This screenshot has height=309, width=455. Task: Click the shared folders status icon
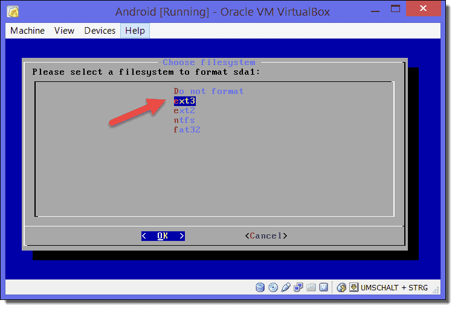311,287
